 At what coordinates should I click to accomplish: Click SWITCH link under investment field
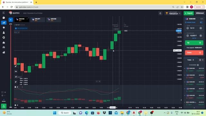(x=194, y=38)
